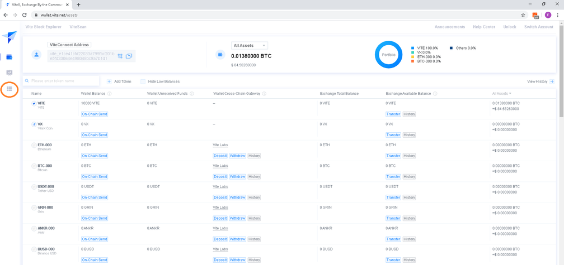The height and width of the screenshot is (265, 564).
Task: Click the VITE 100.0% blue legend swatch
Action: [413, 47]
